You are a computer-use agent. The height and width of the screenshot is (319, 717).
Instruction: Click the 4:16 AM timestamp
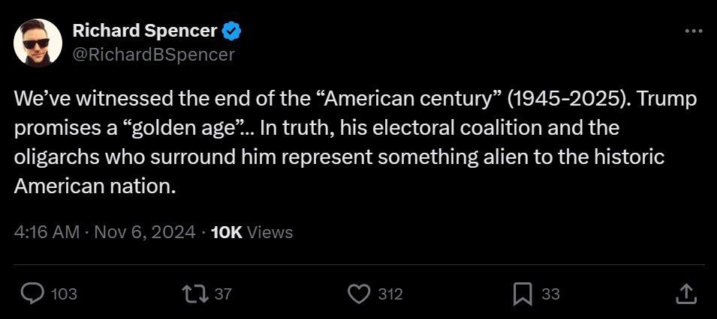tap(47, 232)
